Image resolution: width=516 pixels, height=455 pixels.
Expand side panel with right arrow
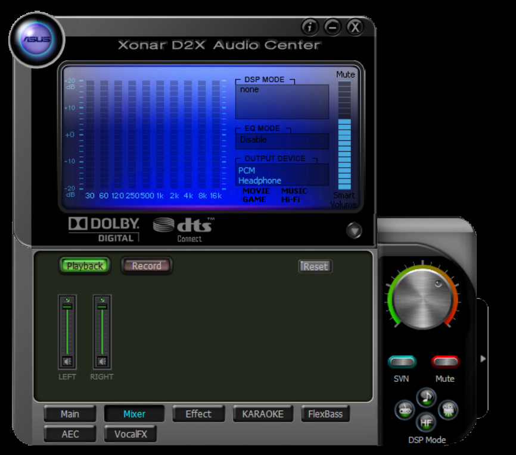coord(483,359)
